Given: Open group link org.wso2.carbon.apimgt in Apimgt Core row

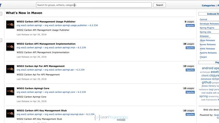Looking at the screenshot, I should point(29,92).
